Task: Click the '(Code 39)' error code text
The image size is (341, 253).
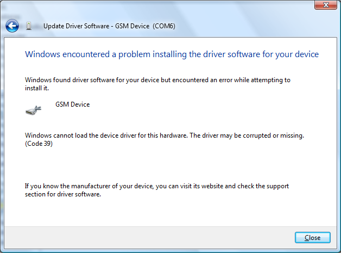Action: coord(39,144)
